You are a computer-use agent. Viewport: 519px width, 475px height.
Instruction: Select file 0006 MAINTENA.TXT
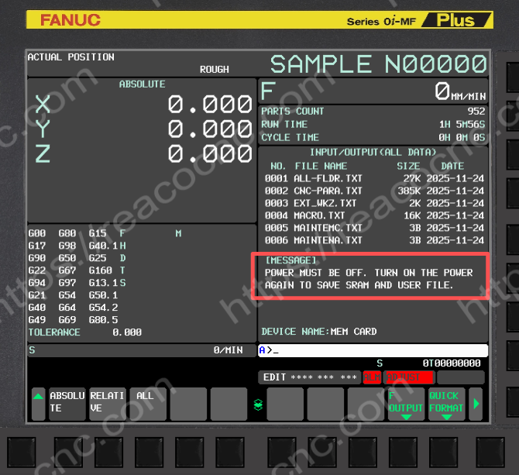[x=374, y=240]
